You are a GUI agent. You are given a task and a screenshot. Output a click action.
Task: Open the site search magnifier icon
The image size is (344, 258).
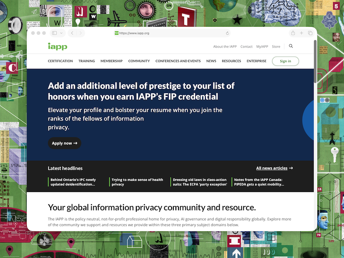tap(291, 46)
